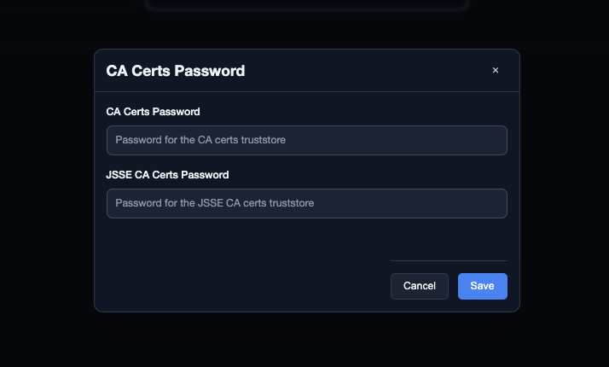Click 'Password for the JSSE CA certs truststore' placeholder
Image resolution: width=609 pixels, height=367 pixels.
point(214,203)
